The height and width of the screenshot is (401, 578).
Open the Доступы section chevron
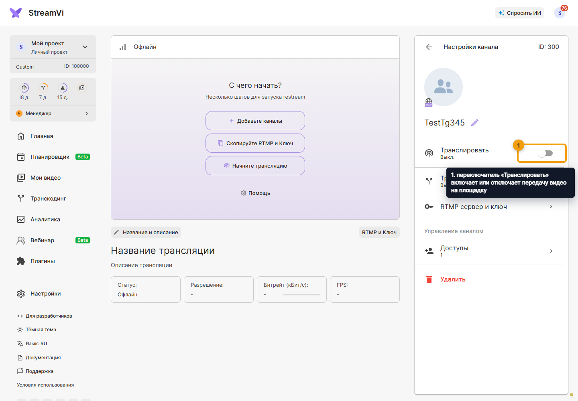click(x=551, y=251)
